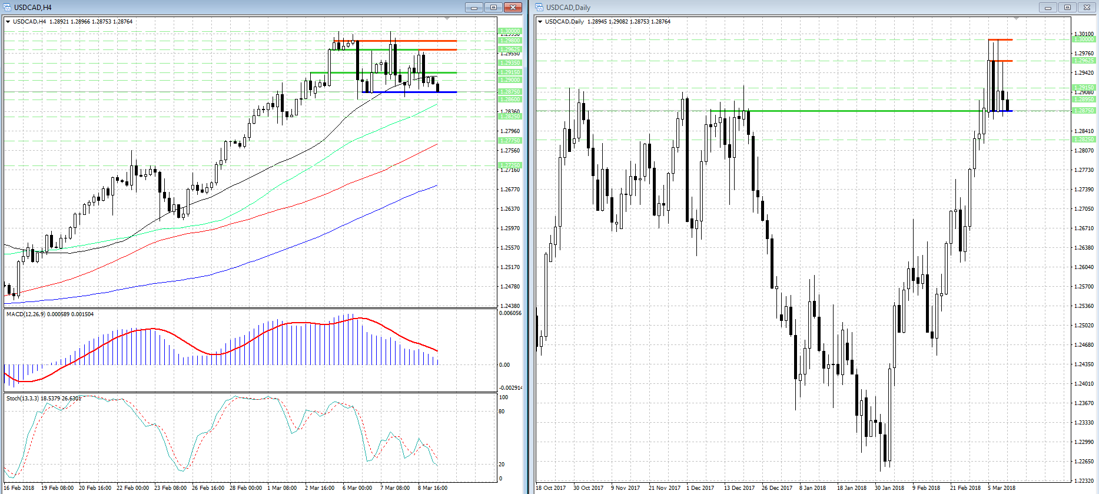Click the 1.30000 green price tag on H4

tap(510, 31)
